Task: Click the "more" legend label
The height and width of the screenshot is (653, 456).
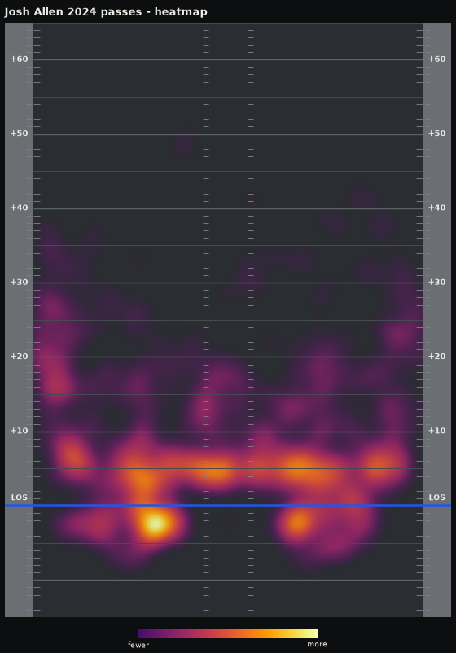Action: 317,644
